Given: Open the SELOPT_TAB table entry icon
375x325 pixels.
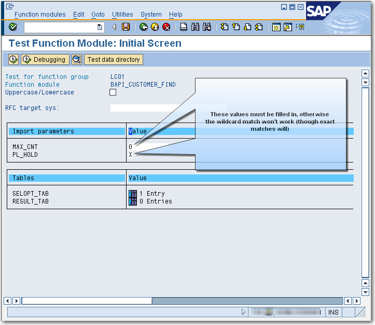Looking at the screenshot, I should tap(133, 194).
